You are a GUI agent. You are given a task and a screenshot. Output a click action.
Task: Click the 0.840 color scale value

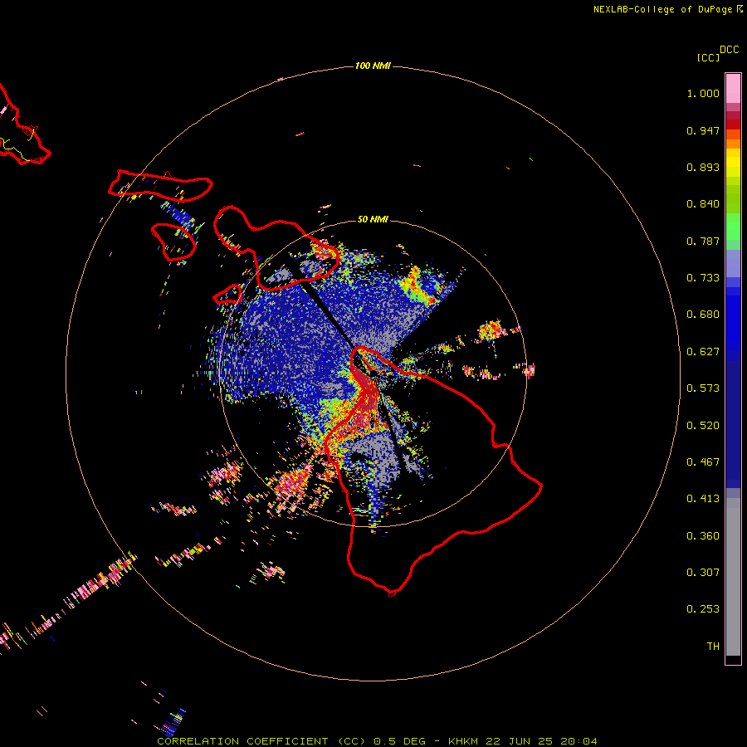(x=703, y=204)
